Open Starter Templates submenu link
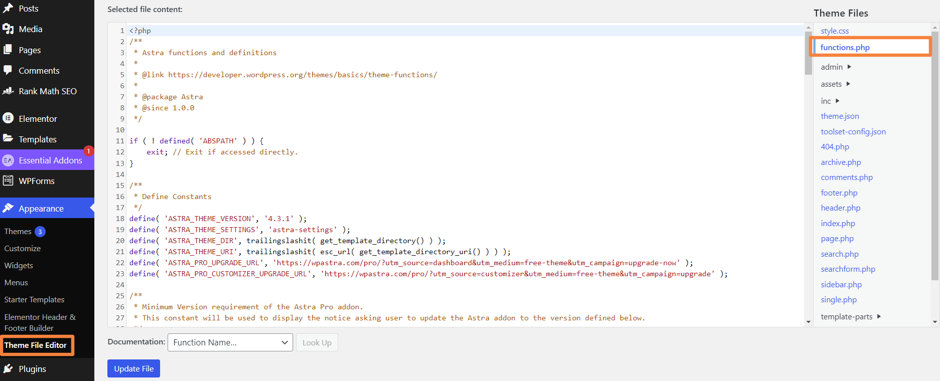Viewport: 940px width, 381px height. pos(34,299)
